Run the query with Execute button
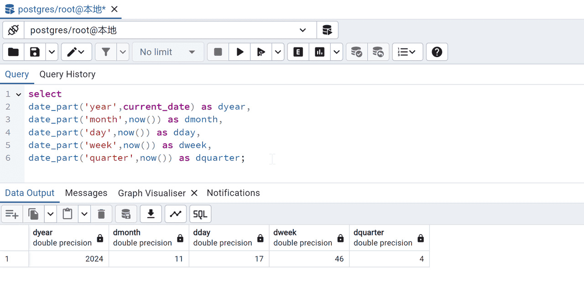 pyautogui.click(x=240, y=52)
